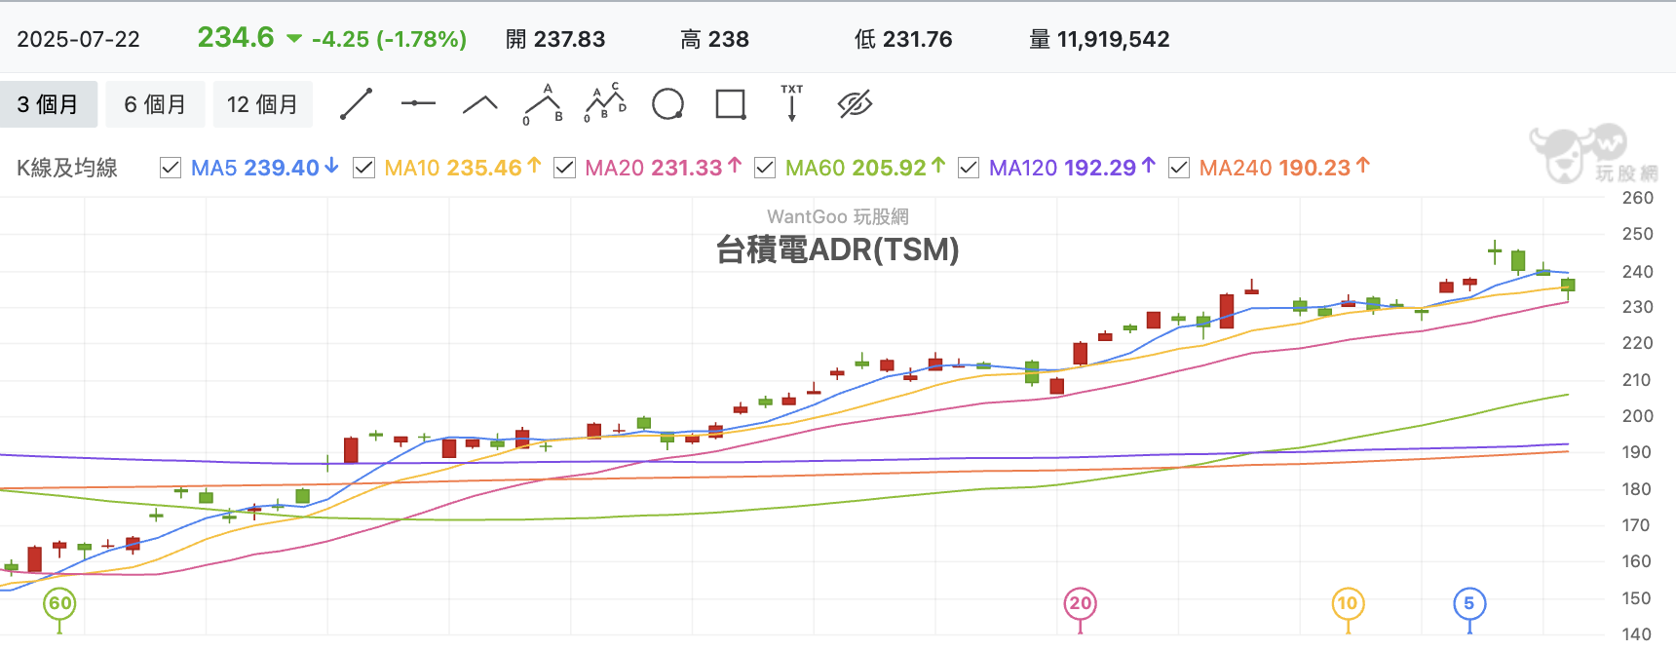Click the closing price 234.6
Viewport: 1676px width, 651px height.
(x=236, y=37)
